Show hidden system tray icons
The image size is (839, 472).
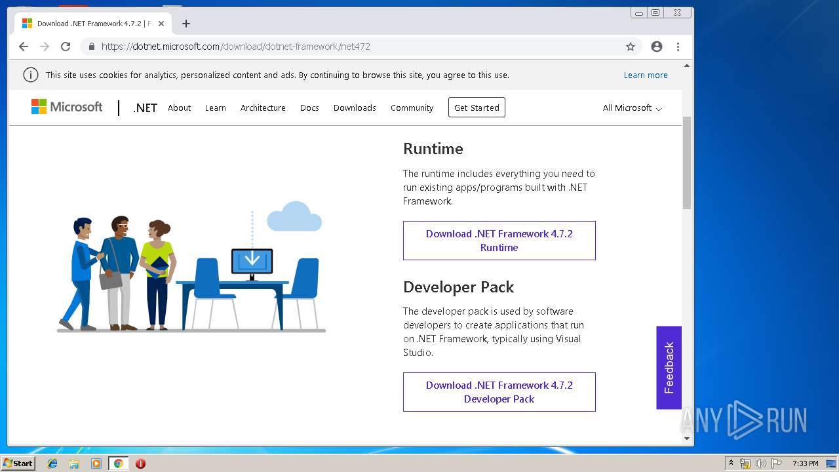click(731, 463)
